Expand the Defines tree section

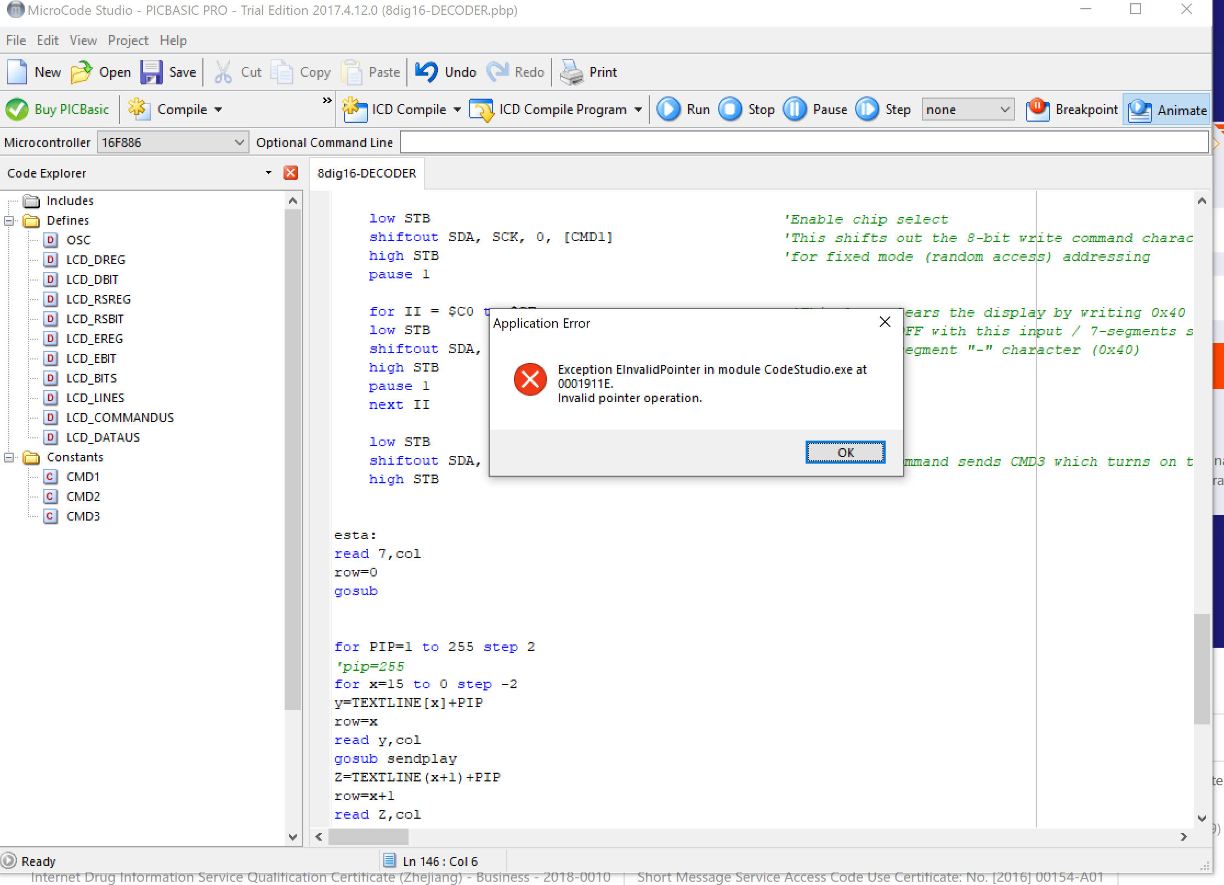pos(13,220)
